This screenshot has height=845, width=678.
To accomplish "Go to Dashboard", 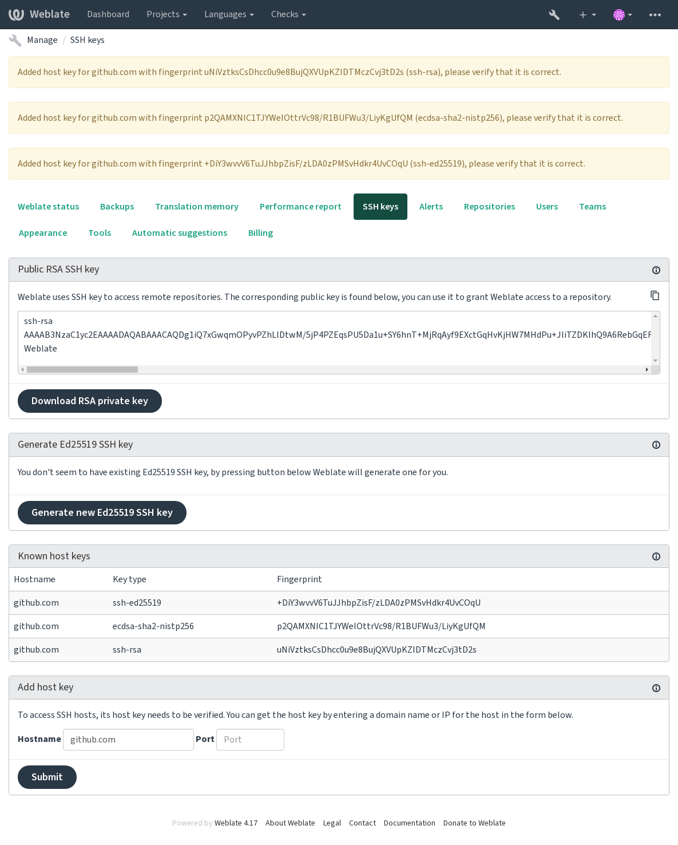I will pos(108,14).
